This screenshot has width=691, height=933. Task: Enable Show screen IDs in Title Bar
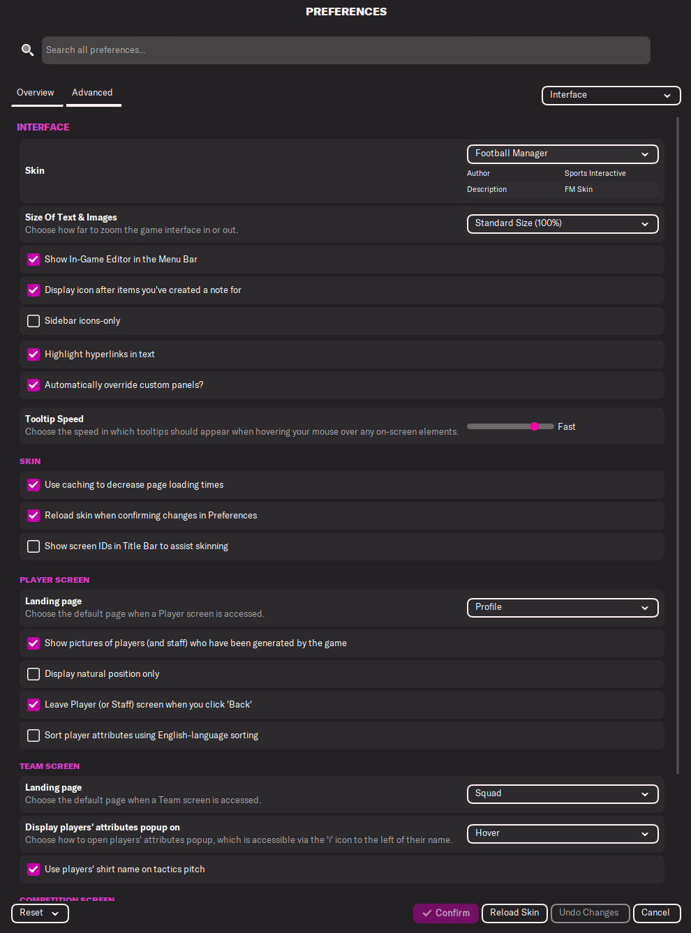pyautogui.click(x=34, y=546)
